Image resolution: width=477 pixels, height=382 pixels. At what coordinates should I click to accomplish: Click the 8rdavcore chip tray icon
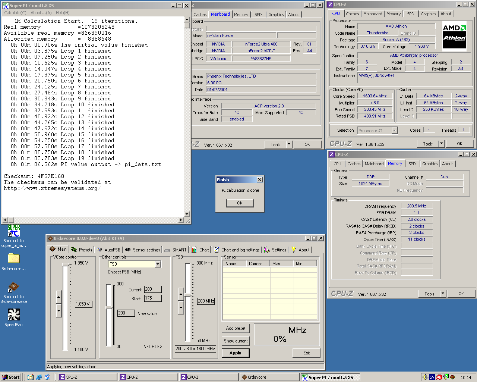click(453, 377)
